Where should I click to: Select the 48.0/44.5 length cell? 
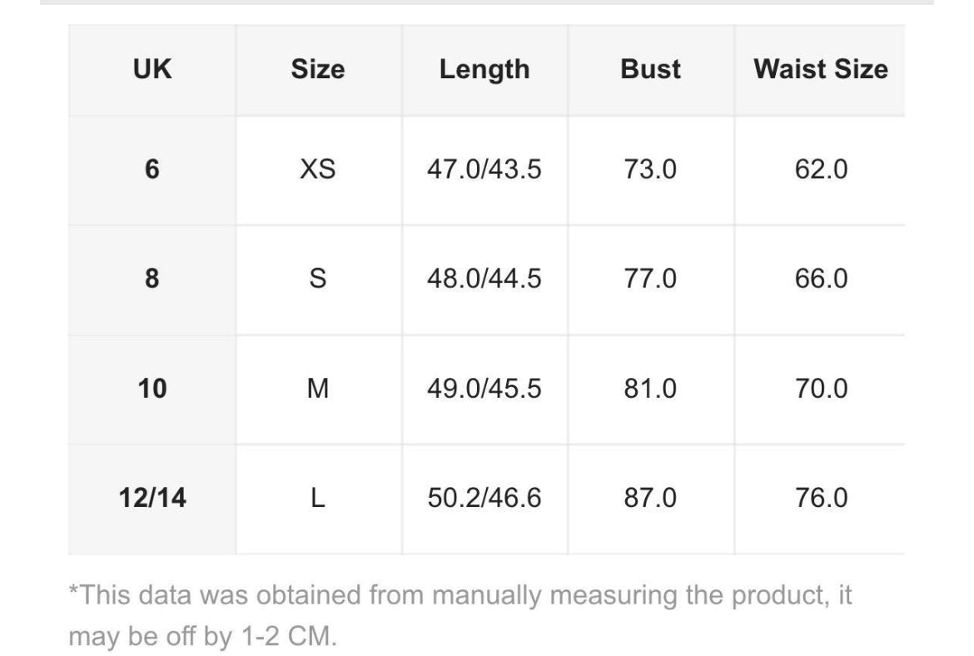click(x=485, y=279)
